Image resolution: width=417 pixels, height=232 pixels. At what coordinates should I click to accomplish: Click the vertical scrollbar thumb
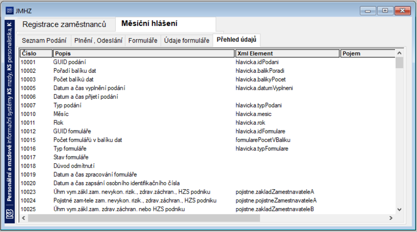pyautogui.click(x=399, y=62)
